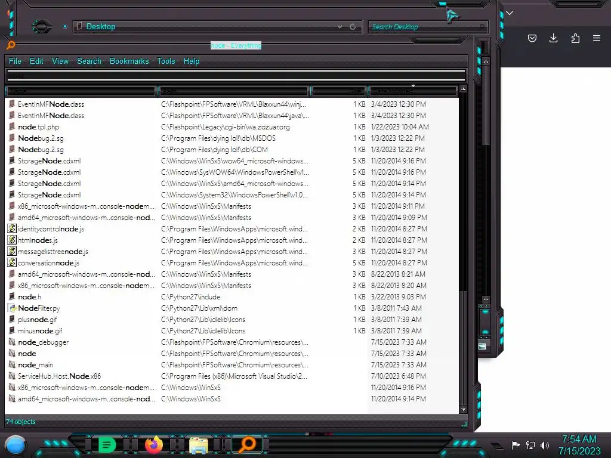The width and height of the screenshot is (611, 458).
Task: Open the File menu in Everything
Action: [x=15, y=61]
